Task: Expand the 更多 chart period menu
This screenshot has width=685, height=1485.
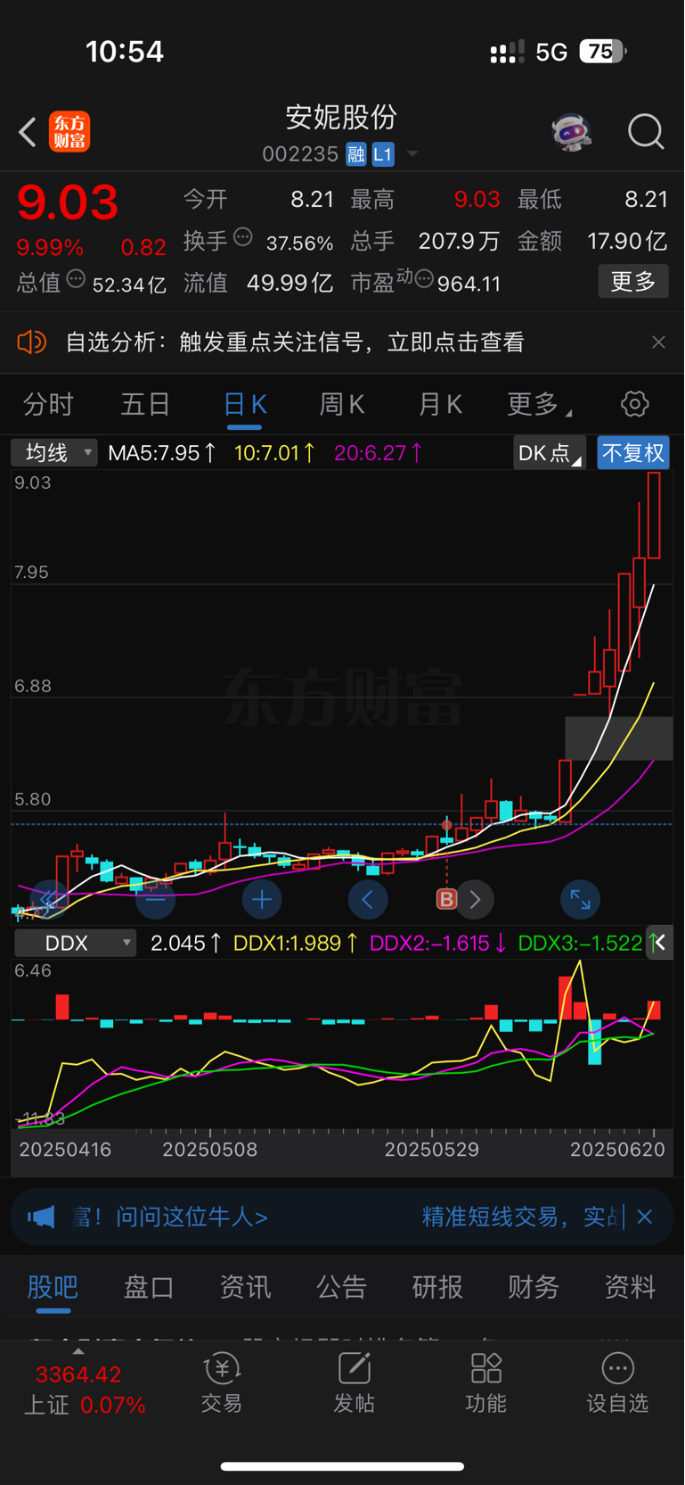Action: pos(538,405)
